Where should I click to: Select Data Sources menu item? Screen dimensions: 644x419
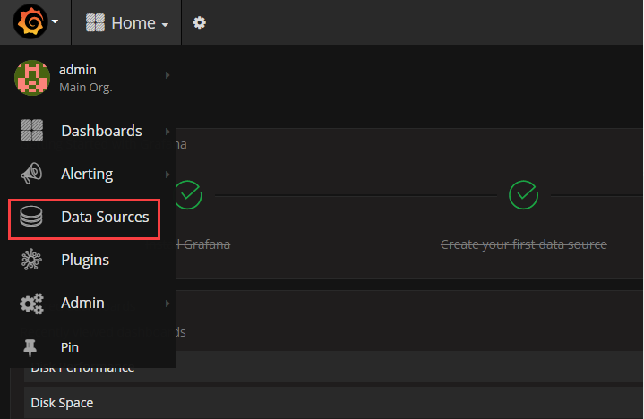tap(84, 218)
